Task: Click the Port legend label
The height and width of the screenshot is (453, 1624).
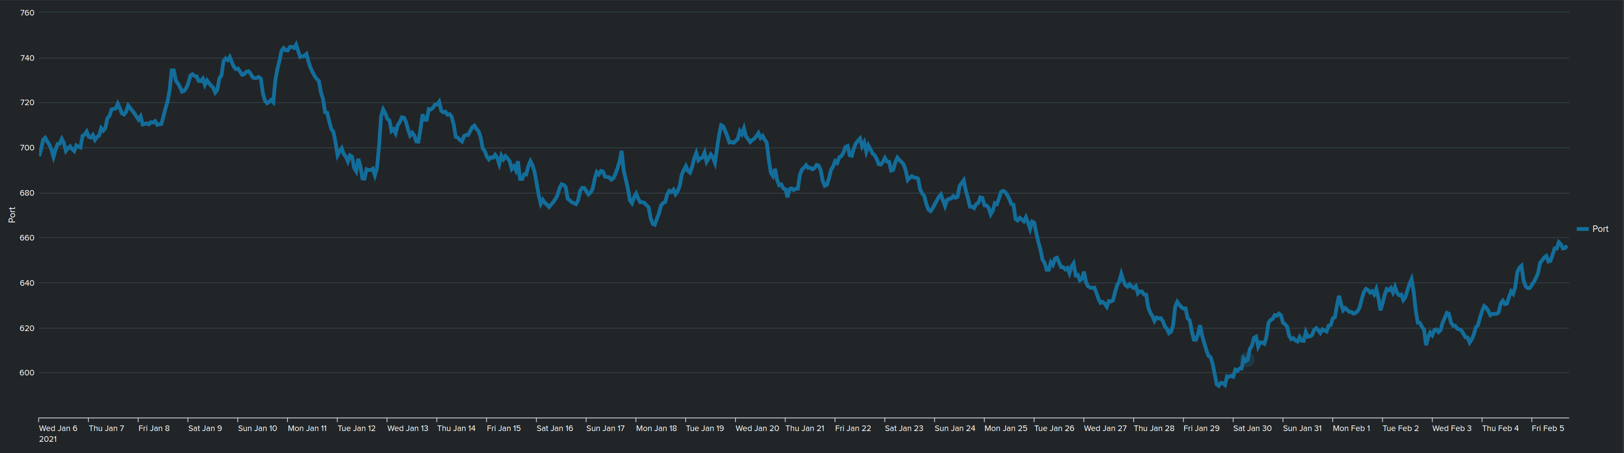Action: pyautogui.click(x=1600, y=229)
